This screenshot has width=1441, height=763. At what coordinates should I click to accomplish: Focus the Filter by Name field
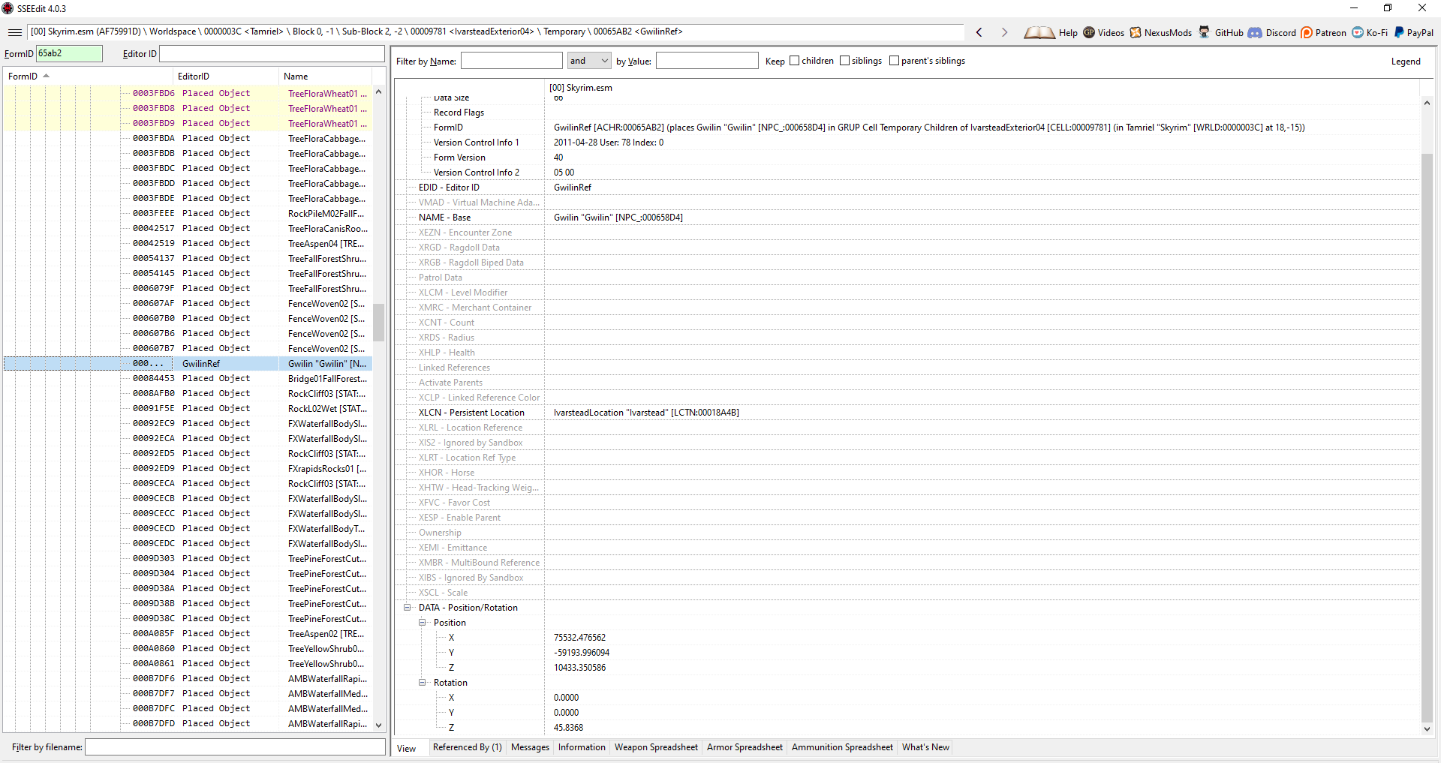click(512, 61)
